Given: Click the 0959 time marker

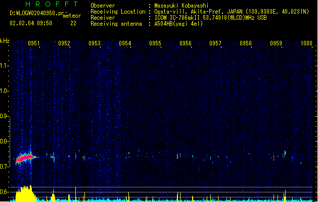Looking at the screenshot, I should [x=276, y=43].
